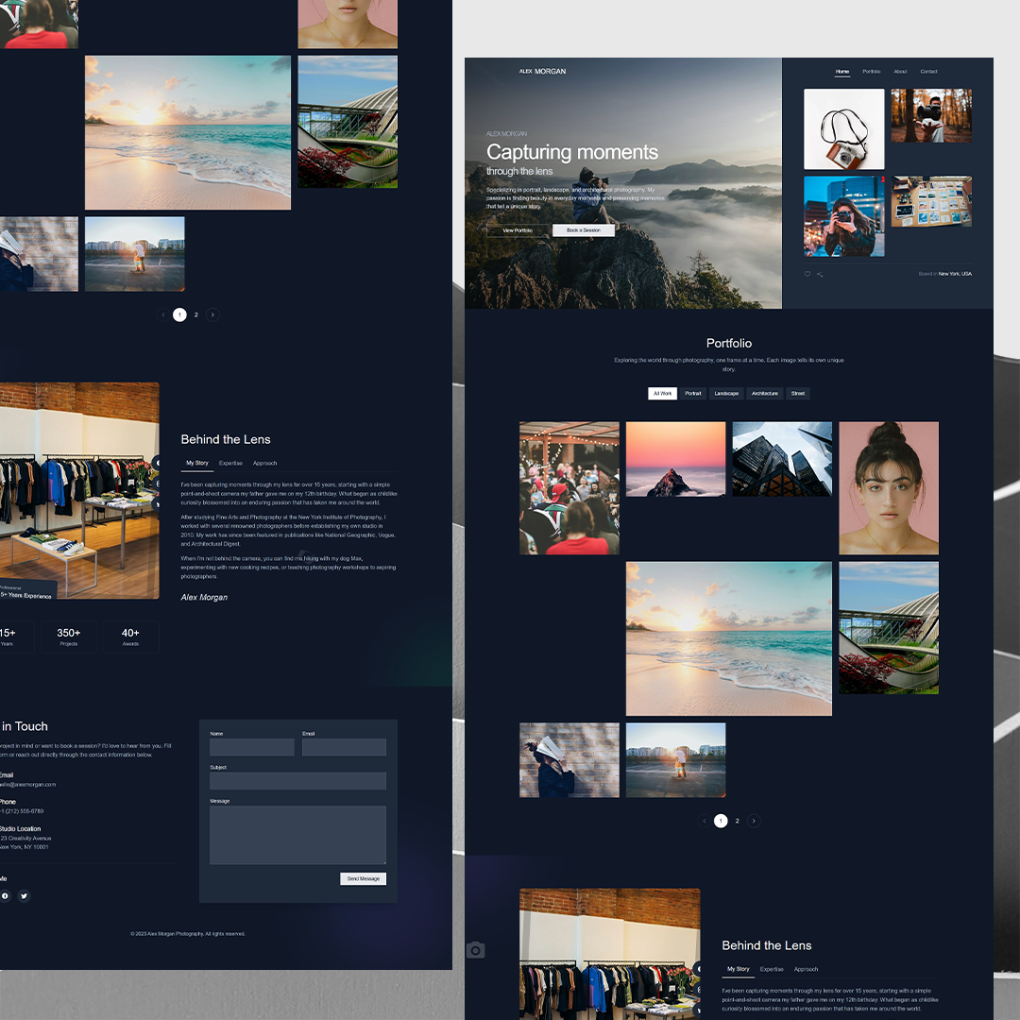The height and width of the screenshot is (1020, 1020).
Task: Open the woman portrait on pink background
Action: 889,488
